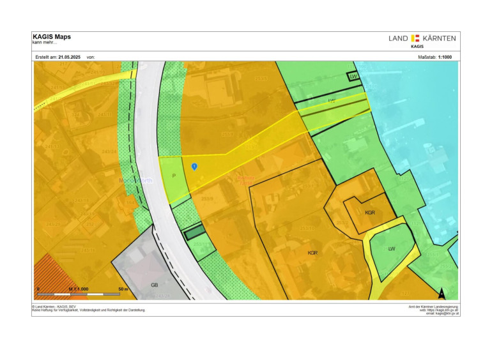Select the GB label on gray parcel
This screenshot has width=492, height=348.
pyautogui.click(x=154, y=285)
